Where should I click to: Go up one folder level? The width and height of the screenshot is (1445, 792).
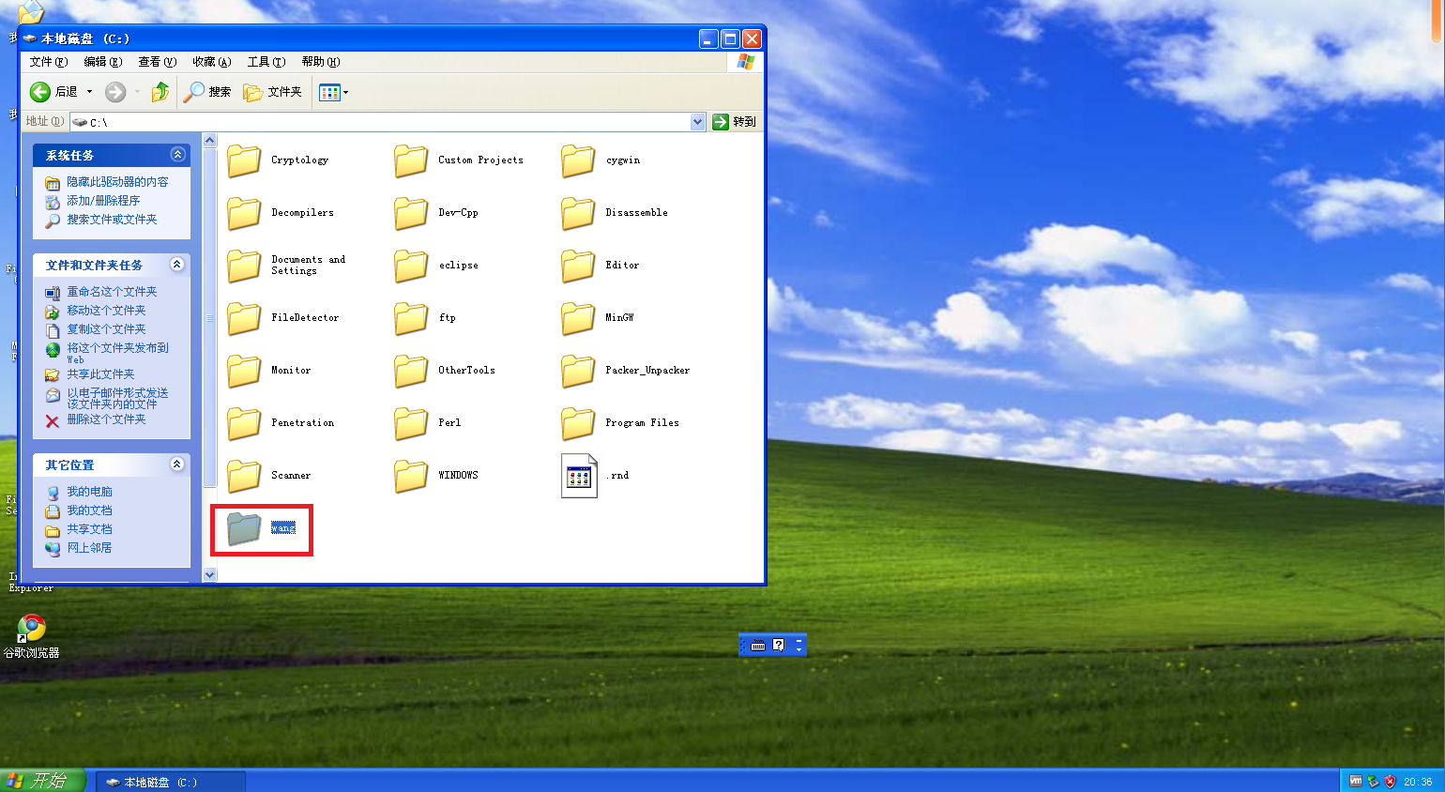[160, 92]
